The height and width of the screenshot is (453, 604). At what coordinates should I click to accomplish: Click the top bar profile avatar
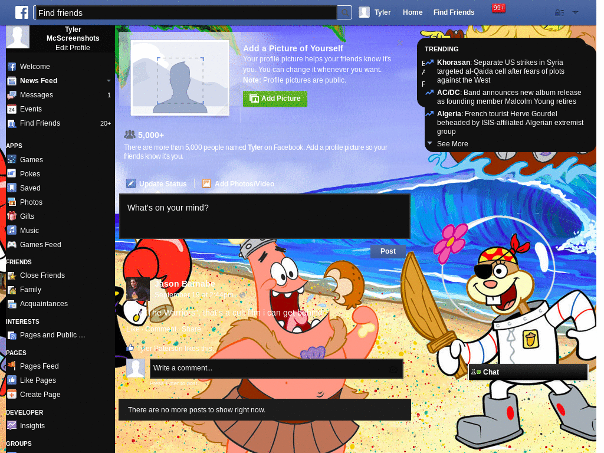(x=364, y=12)
